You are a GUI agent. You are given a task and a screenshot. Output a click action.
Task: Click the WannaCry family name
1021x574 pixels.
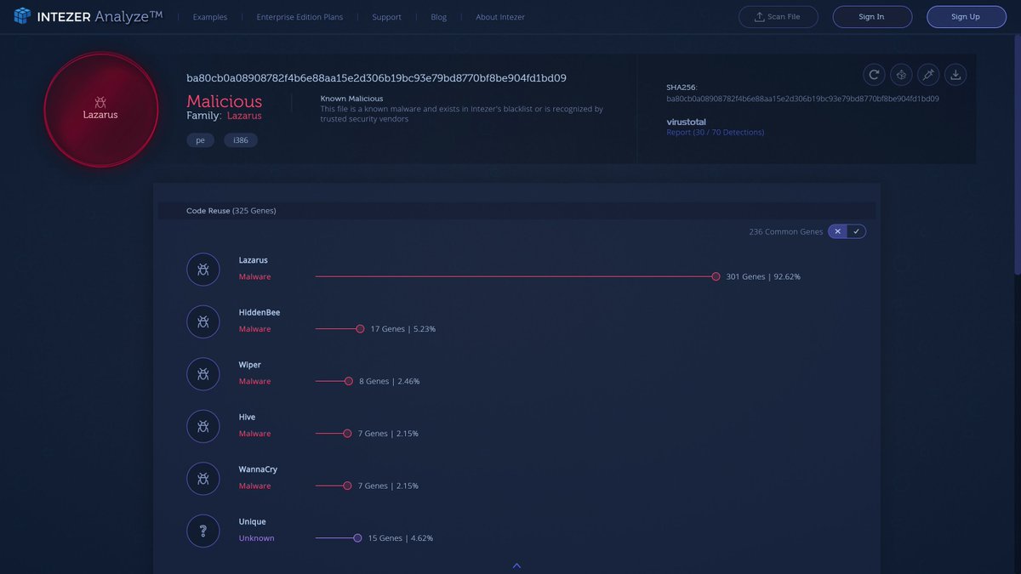(258, 469)
